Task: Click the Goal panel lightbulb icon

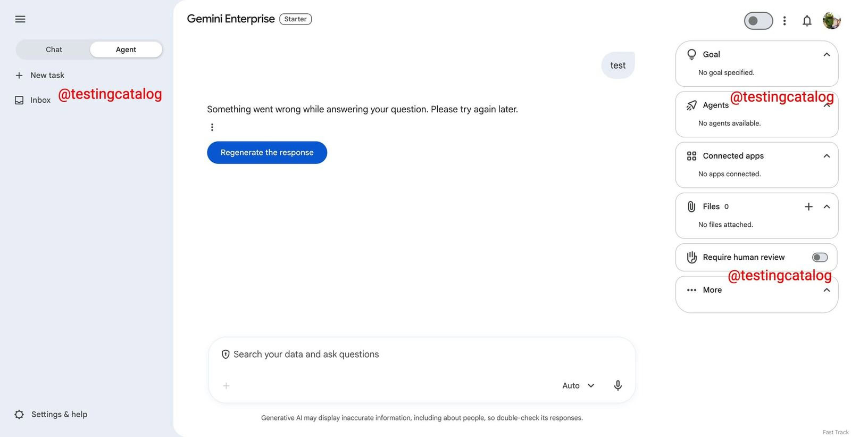Action: point(691,54)
